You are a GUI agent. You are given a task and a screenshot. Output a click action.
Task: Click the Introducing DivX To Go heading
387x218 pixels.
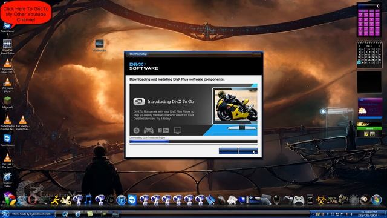171,101
